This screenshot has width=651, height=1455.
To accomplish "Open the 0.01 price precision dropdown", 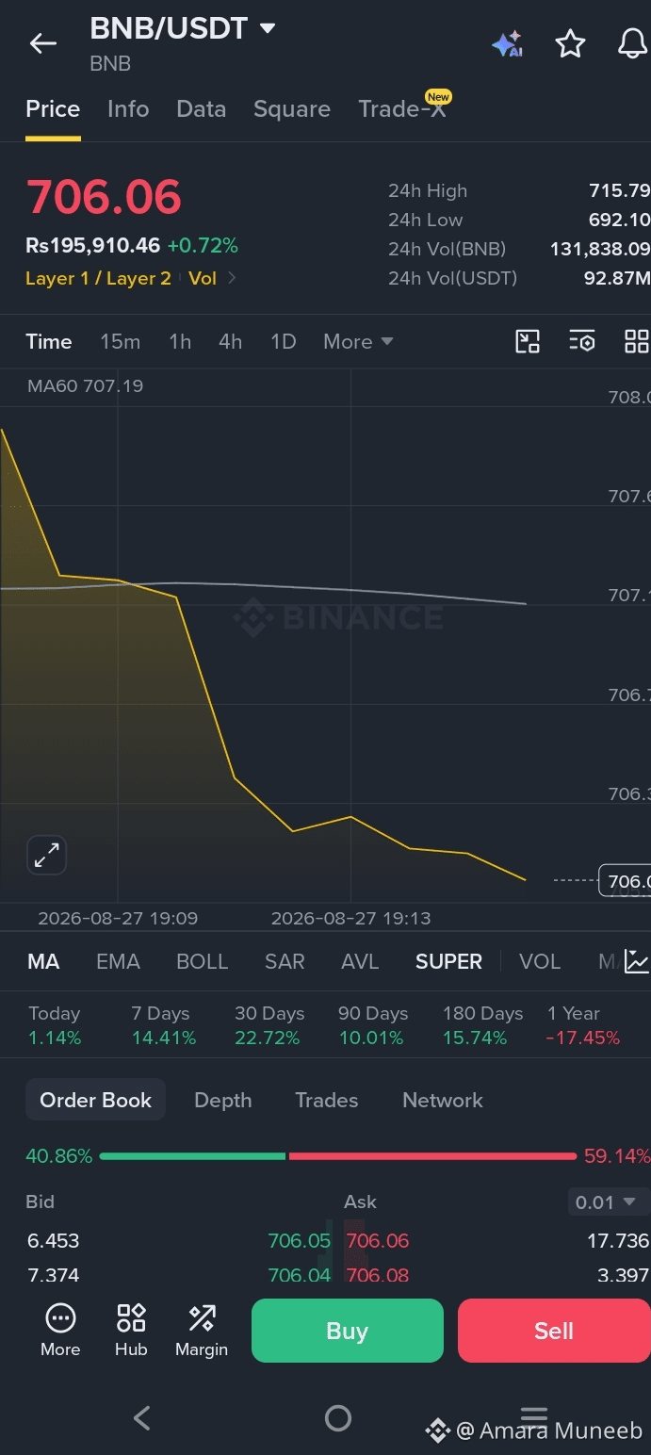I will click(608, 1202).
